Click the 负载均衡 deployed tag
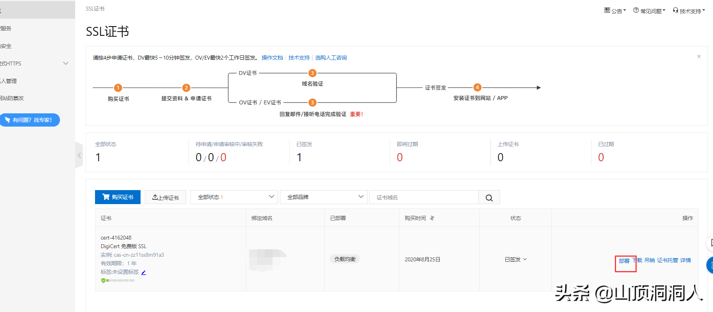The image size is (713, 312). [x=345, y=259]
